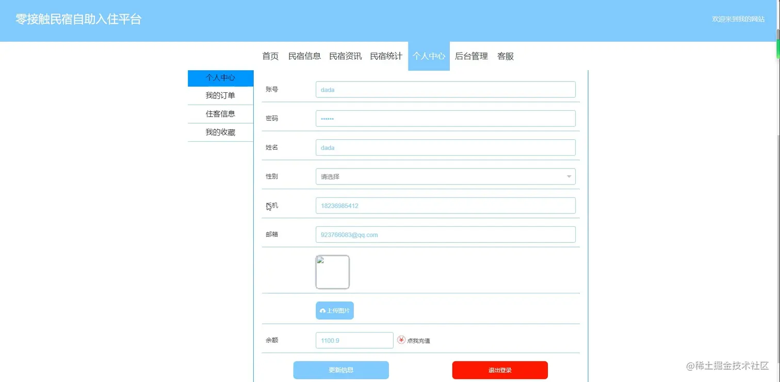Image resolution: width=780 pixels, height=382 pixels.
Task: Open the 客服 tab
Action: click(x=505, y=56)
